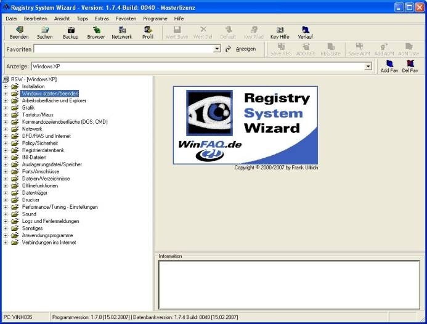Select INI-Dateien tree item
427x324 pixels.
[34, 157]
